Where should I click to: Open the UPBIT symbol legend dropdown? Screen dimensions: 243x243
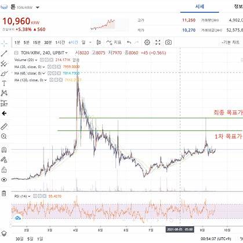[x=66, y=53]
